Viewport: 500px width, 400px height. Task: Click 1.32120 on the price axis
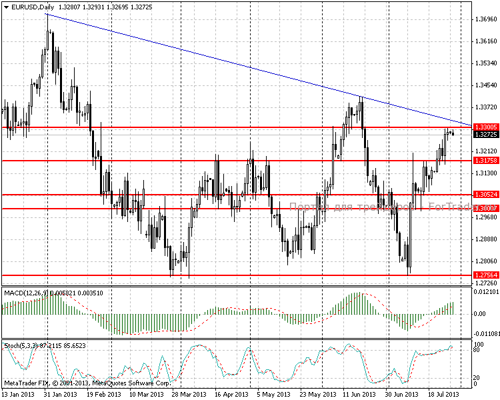point(486,151)
